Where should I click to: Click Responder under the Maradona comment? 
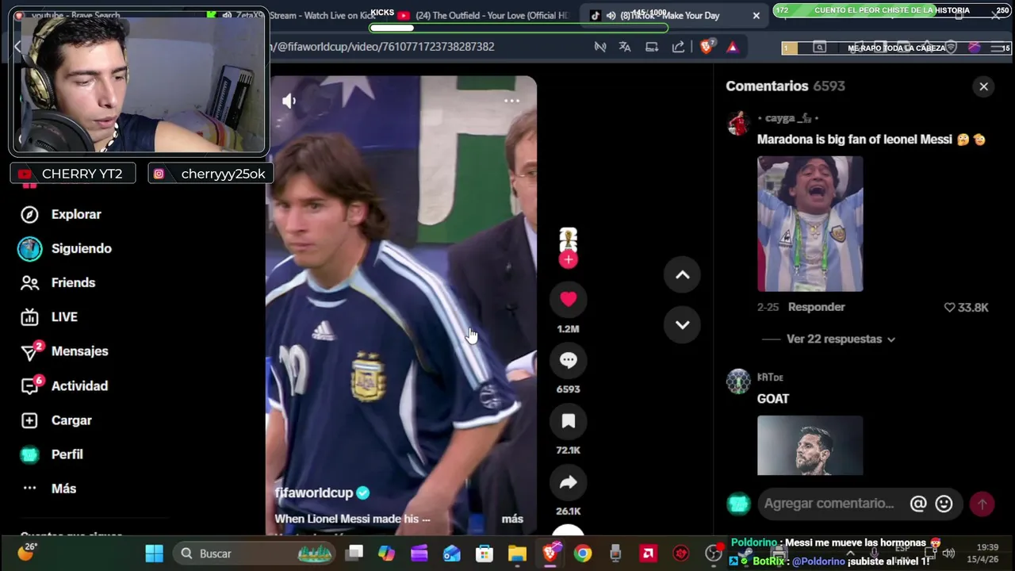816,307
